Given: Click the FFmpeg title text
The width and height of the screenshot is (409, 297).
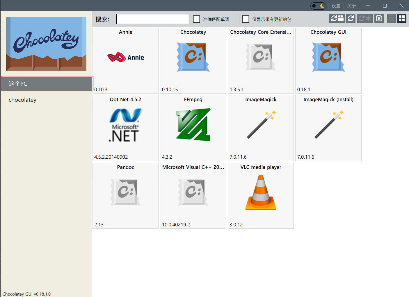Looking at the screenshot, I should (x=193, y=99).
